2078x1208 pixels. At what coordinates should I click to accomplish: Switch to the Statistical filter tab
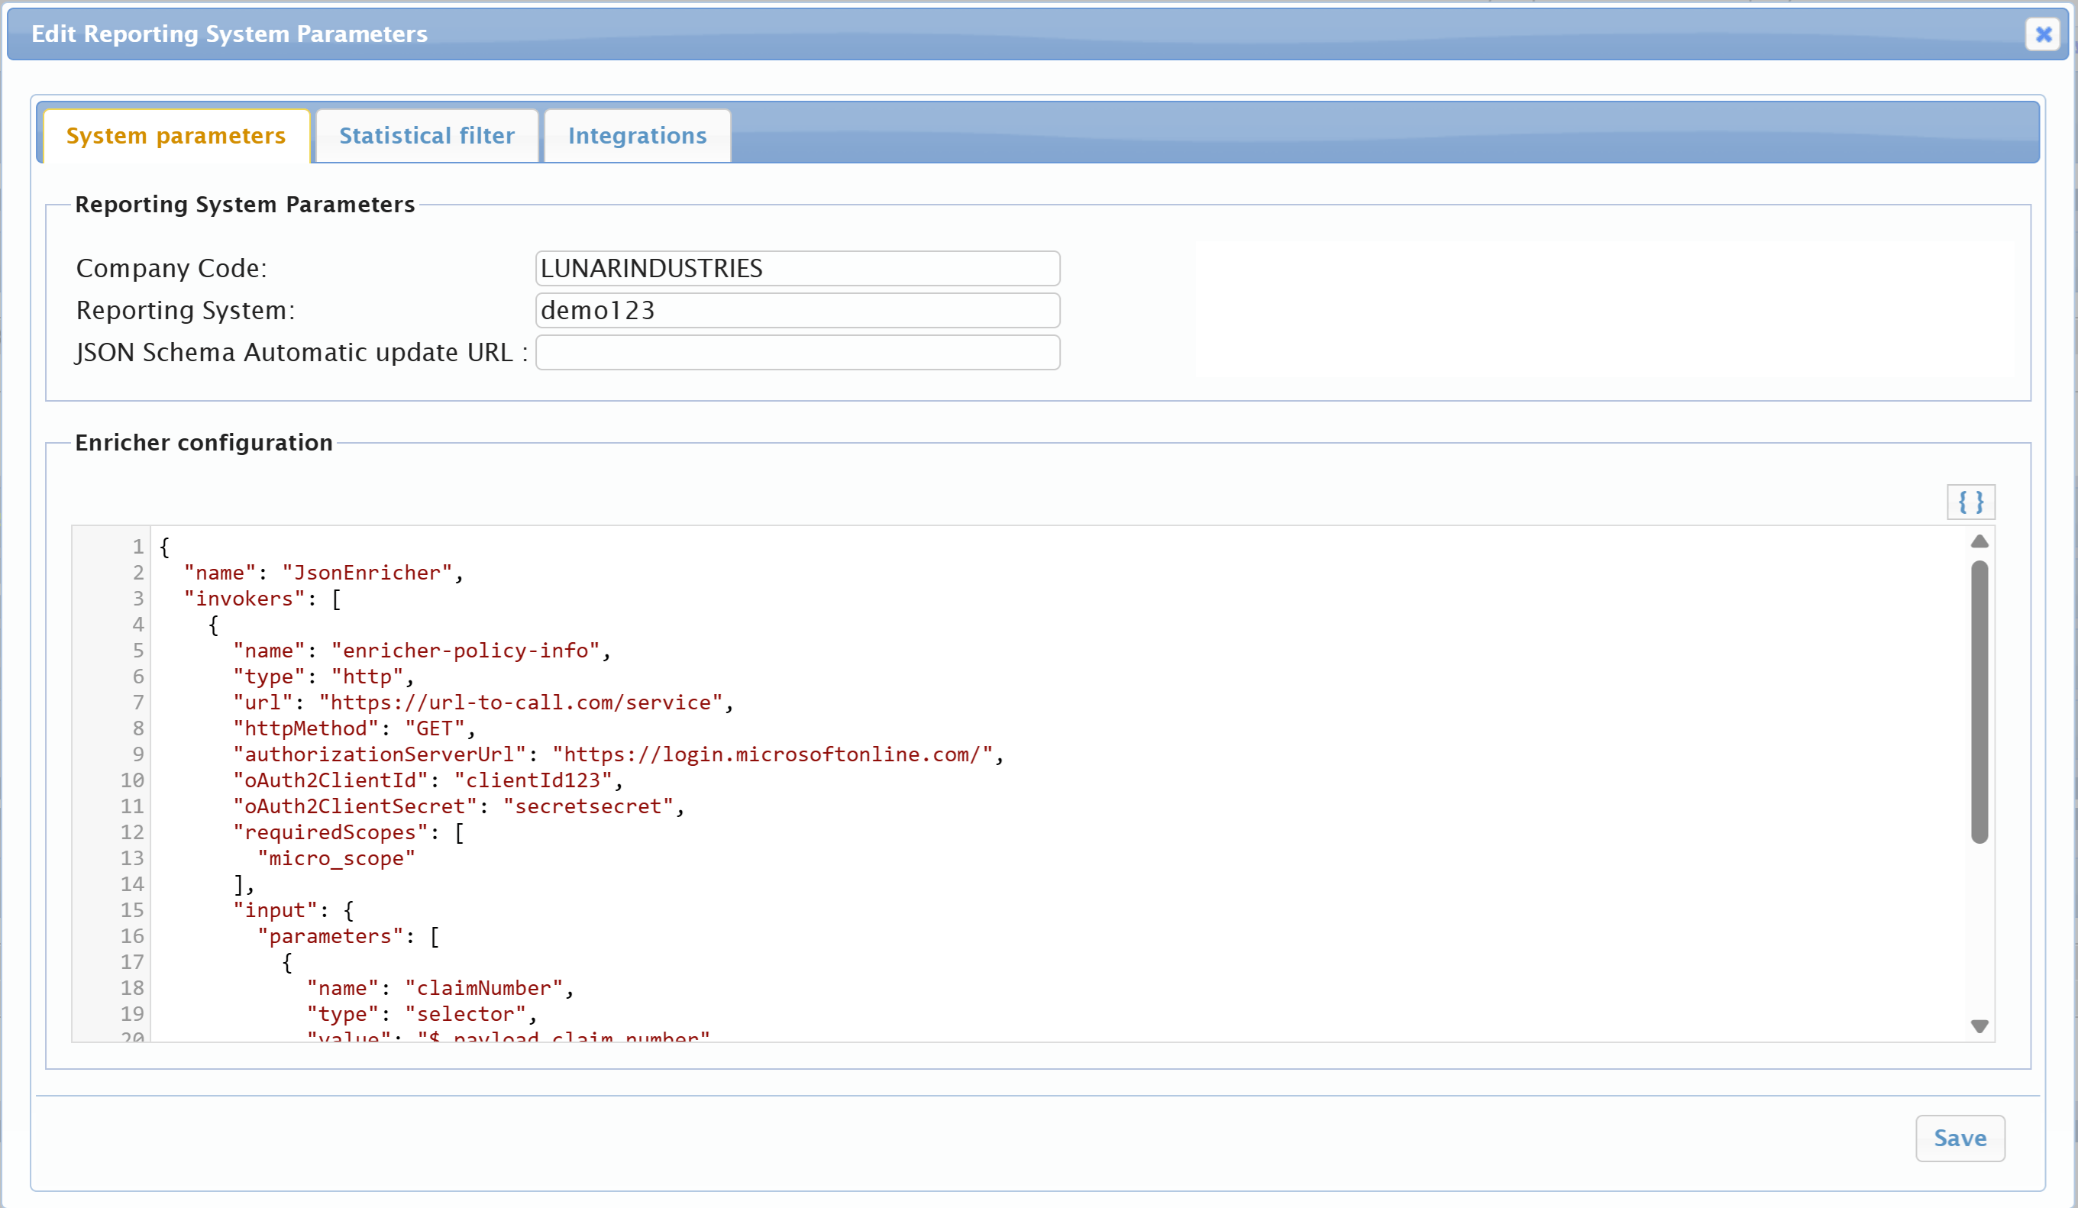[x=426, y=136]
